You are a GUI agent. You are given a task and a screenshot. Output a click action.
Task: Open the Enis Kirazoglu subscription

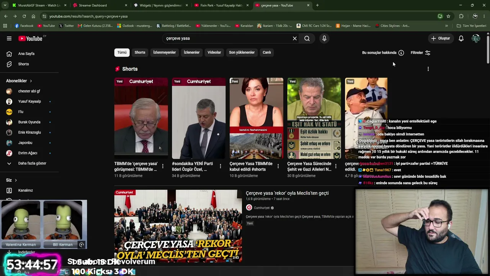(29, 133)
